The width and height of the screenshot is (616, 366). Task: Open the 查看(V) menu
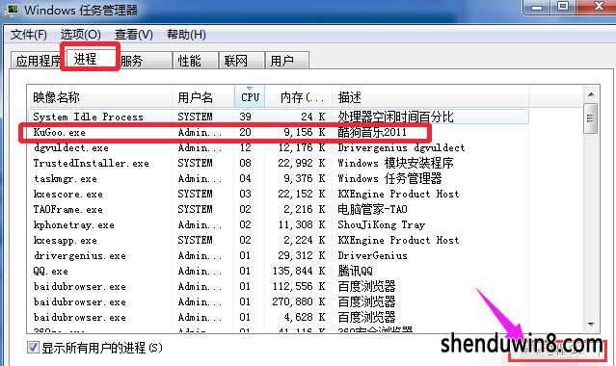(x=134, y=35)
